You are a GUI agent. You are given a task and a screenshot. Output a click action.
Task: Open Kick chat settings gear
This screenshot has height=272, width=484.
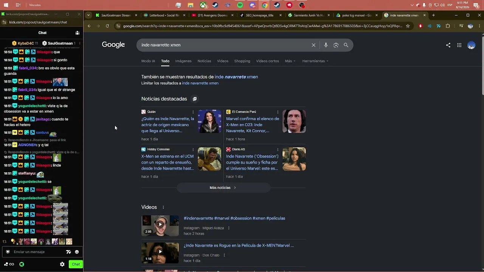(x=62, y=264)
